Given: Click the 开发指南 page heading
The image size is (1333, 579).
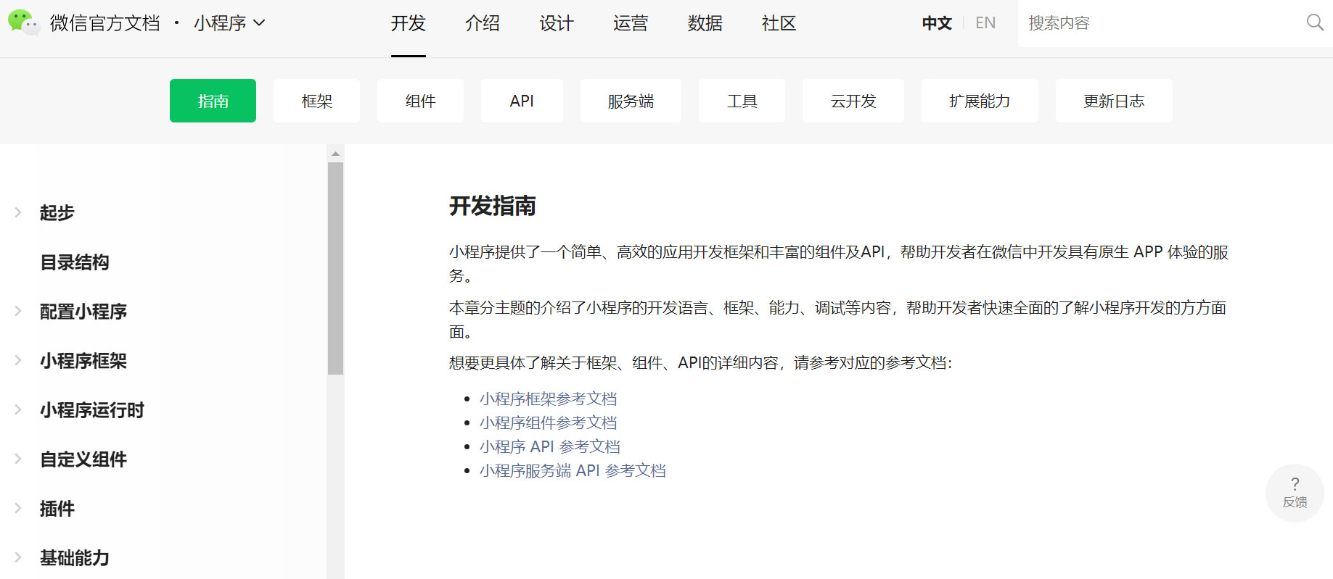Looking at the screenshot, I should 493,206.
